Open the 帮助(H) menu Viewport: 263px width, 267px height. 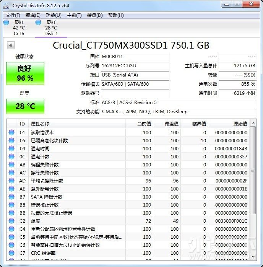[116, 15]
